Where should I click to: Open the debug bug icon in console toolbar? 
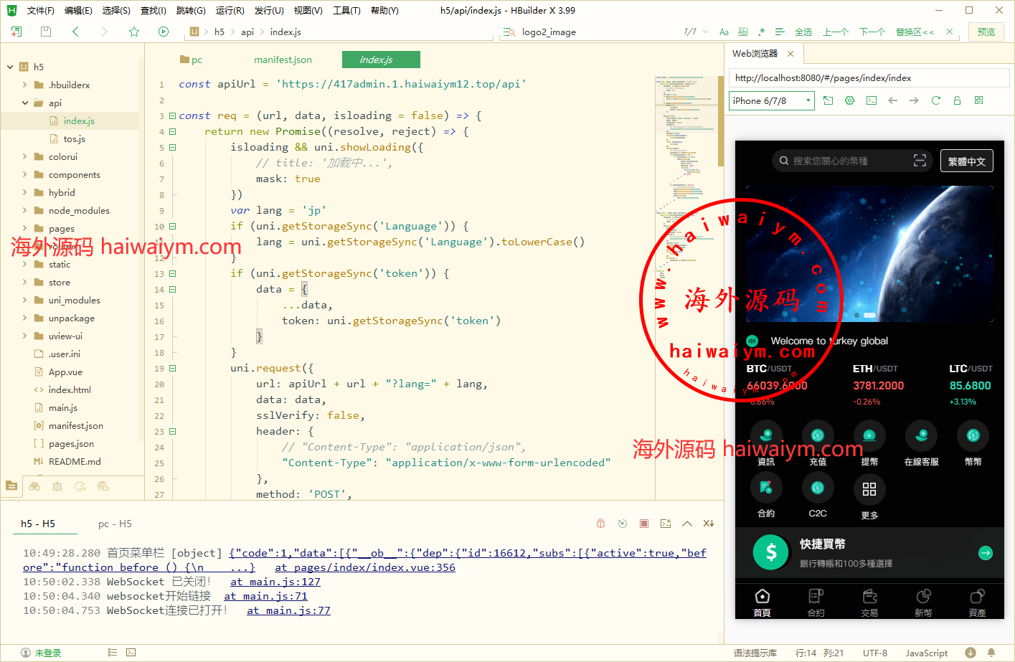pos(601,524)
